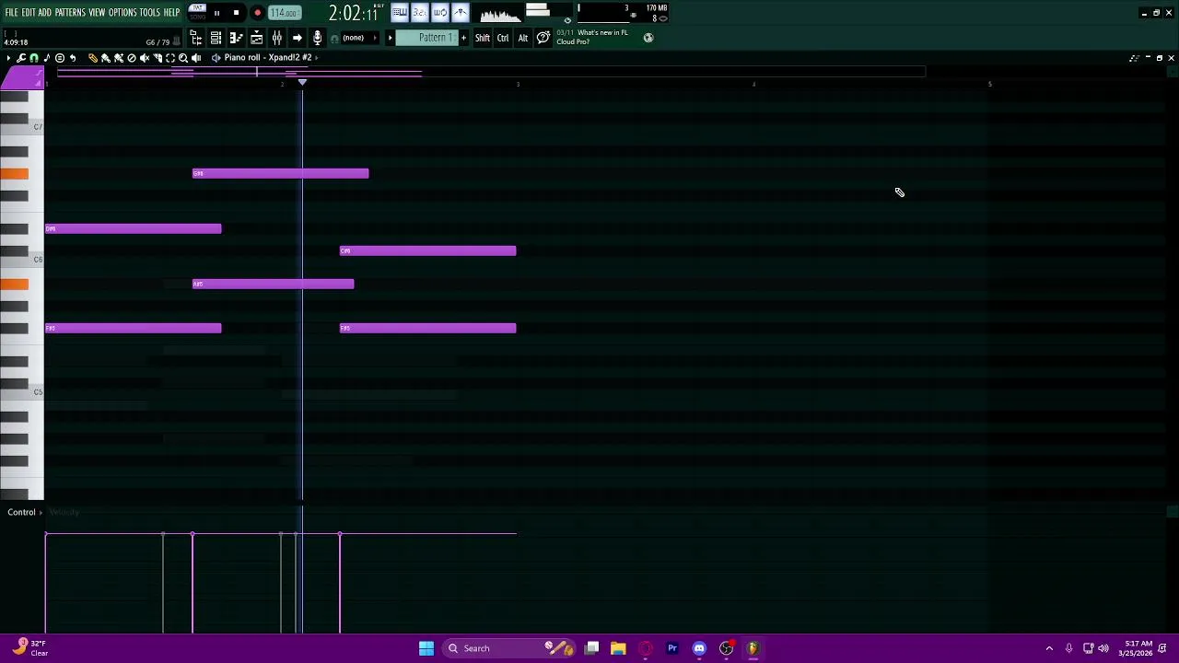
Task: Click the Alt modifier button
Action: click(x=523, y=38)
